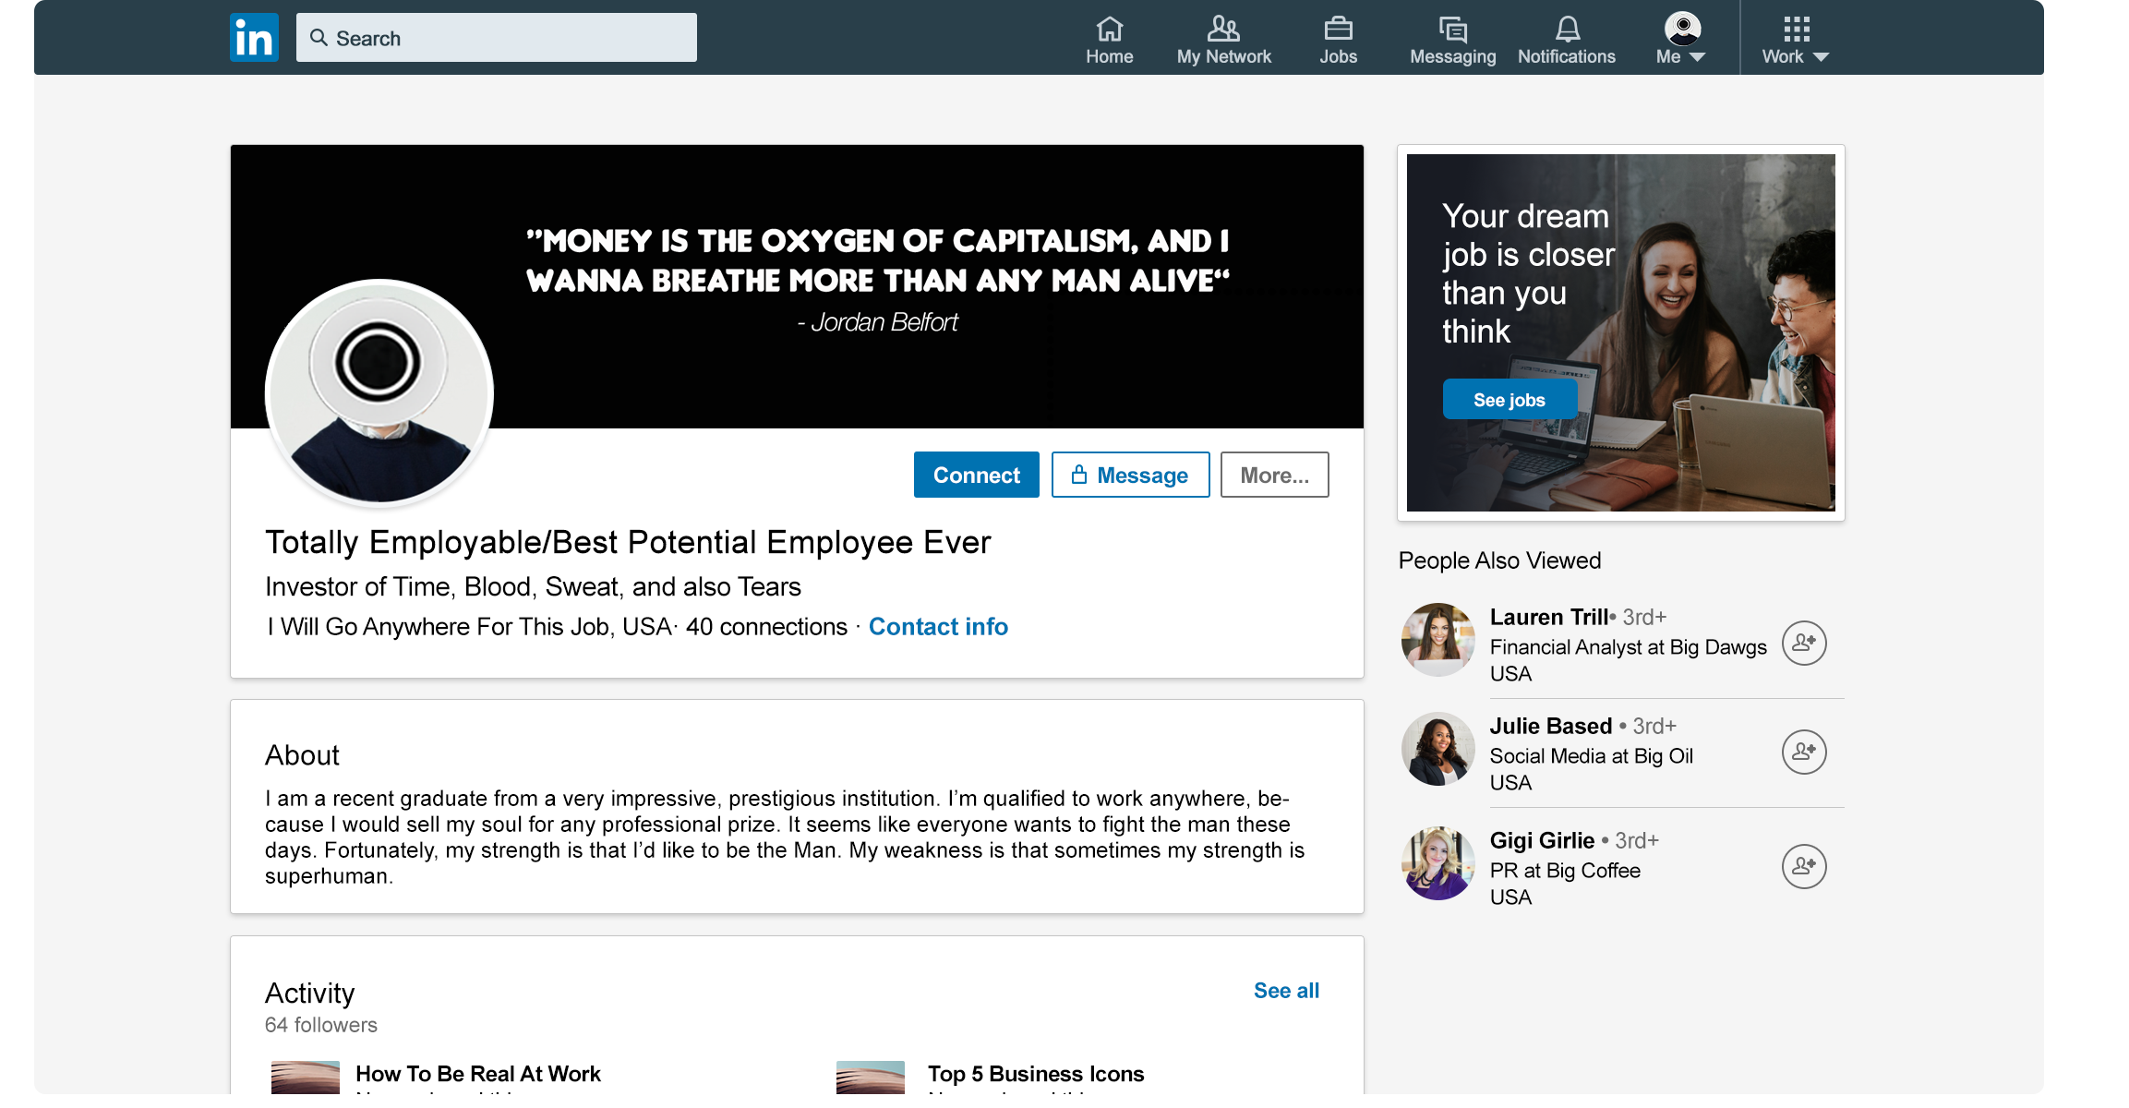Open the Messaging icon
This screenshot has width=2129, height=1108.
click(1452, 30)
